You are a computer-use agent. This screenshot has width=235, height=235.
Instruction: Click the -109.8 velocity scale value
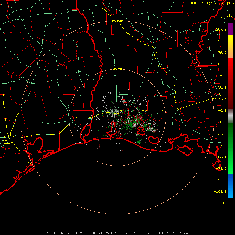220,192
